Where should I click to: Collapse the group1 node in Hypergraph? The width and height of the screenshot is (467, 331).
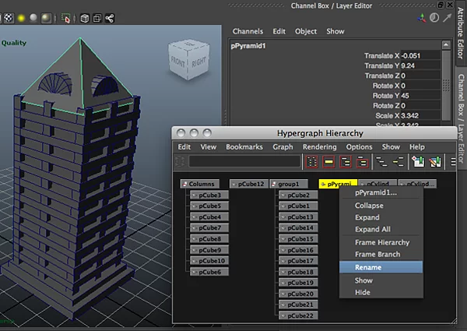[289, 184]
